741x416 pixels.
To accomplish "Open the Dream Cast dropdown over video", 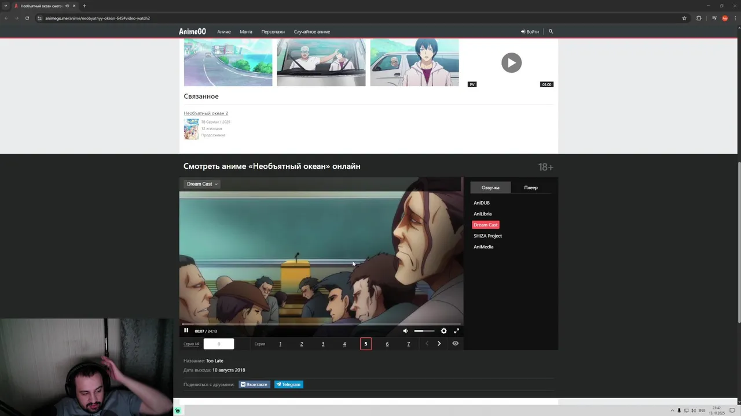I will (202, 184).
